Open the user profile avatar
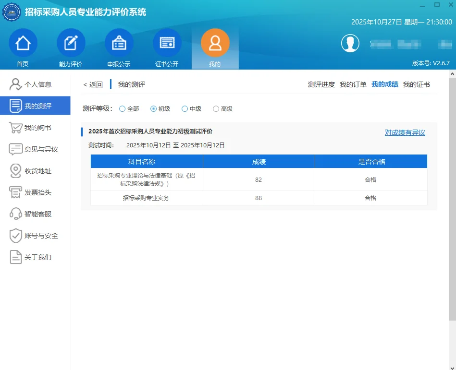The image size is (456, 370). (350, 43)
